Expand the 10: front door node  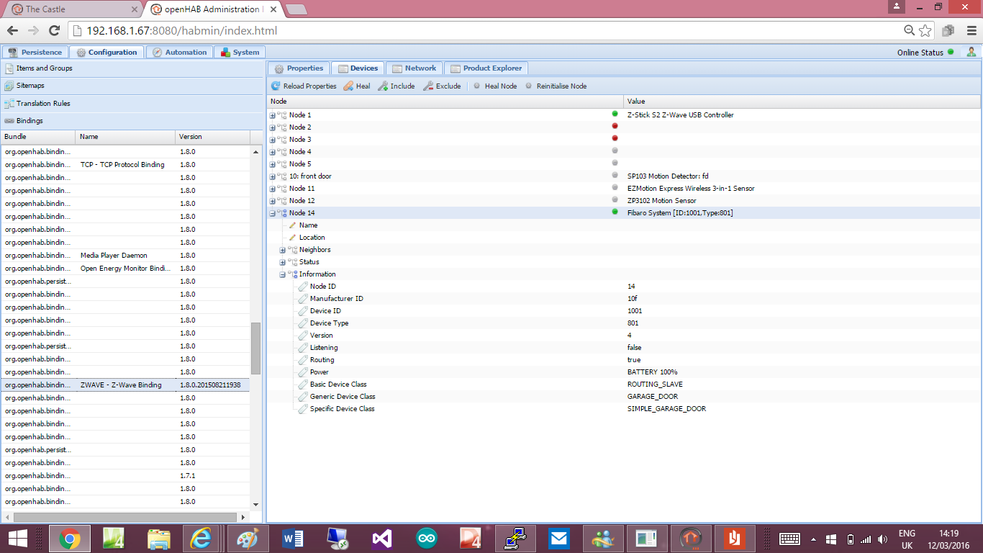coord(273,176)
